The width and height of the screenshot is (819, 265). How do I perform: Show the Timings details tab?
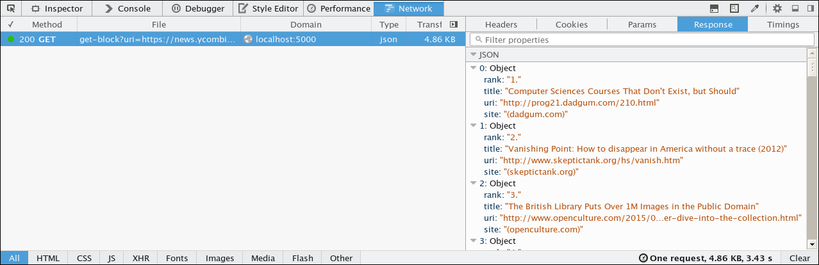tap(783, 24)
